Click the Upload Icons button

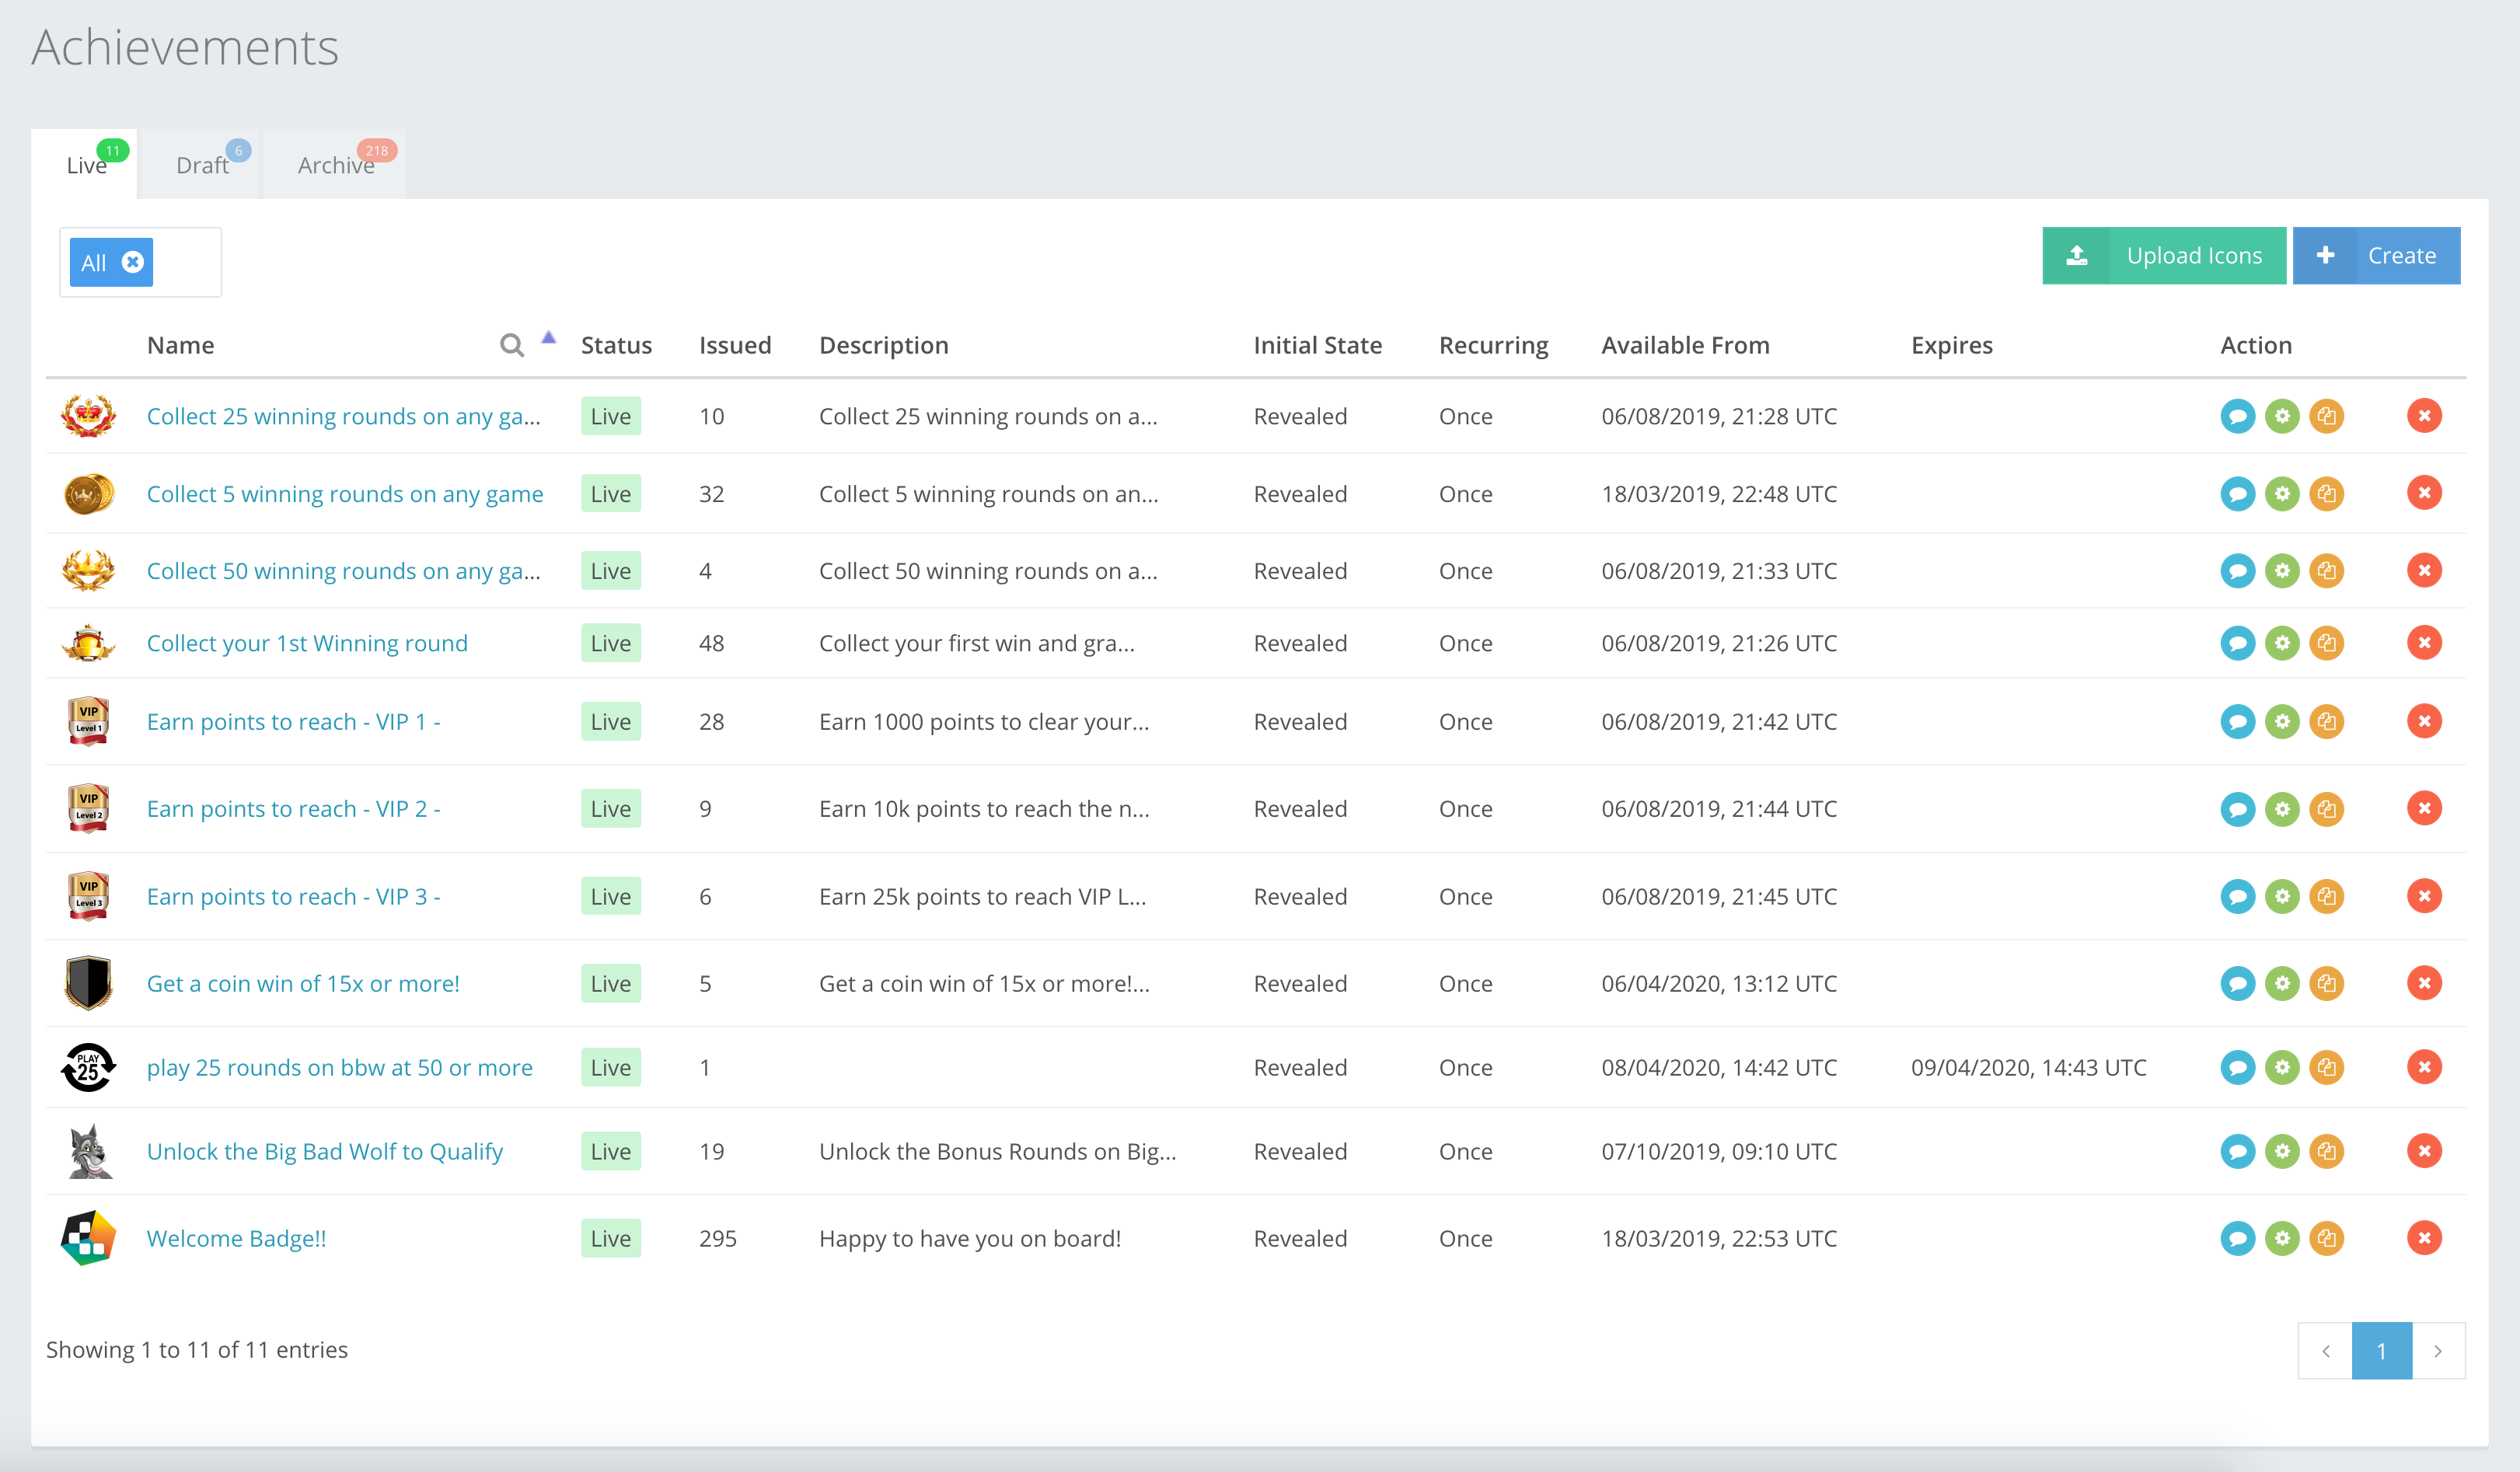tap(2164, 256)
